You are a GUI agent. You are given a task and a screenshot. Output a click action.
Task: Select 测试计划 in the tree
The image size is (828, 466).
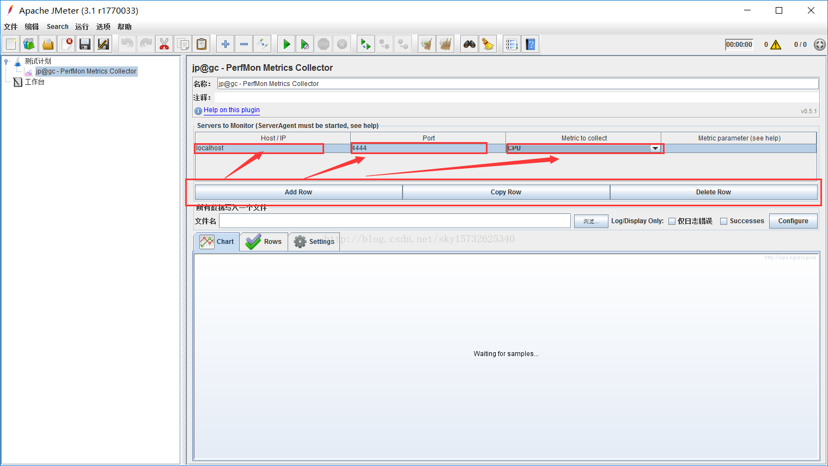38,61
